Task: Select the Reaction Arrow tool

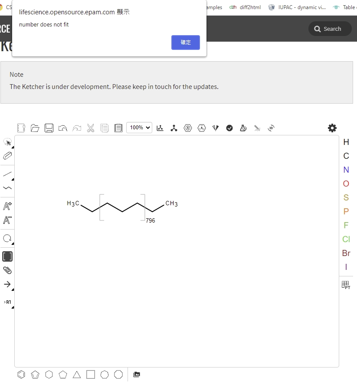Action: click(x=7, y=284)
